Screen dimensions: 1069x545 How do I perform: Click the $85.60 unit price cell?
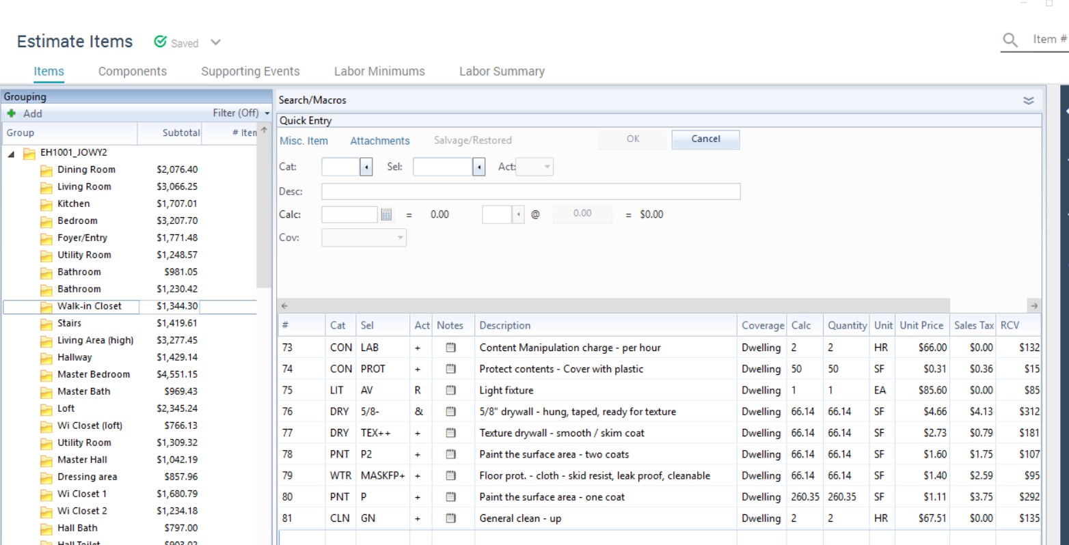coord(922,391)
